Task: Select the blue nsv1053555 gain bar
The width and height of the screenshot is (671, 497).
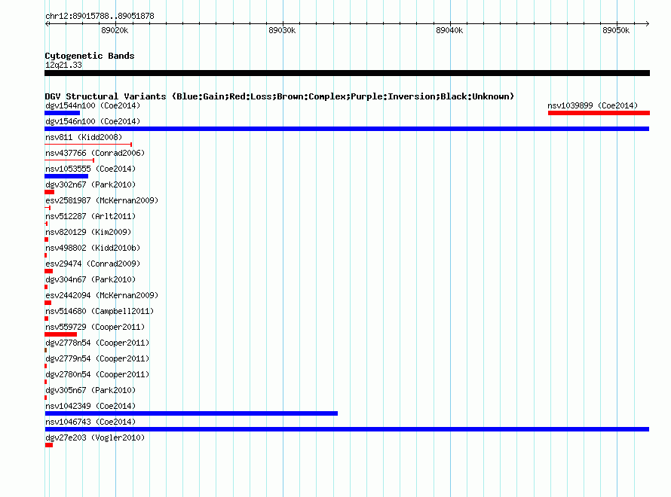Action: point(66,176)
